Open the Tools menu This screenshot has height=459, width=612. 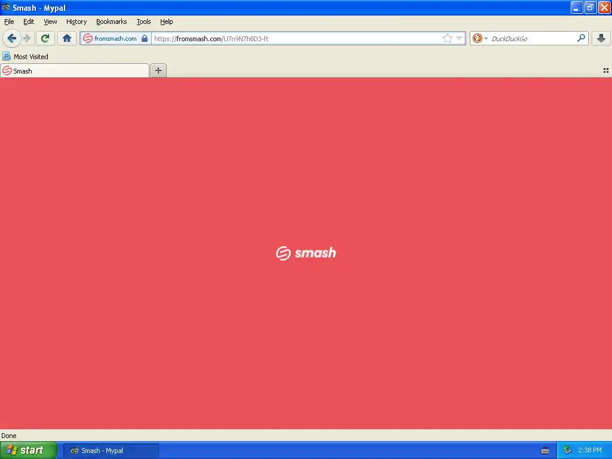pyautogui.click(x=143, y=22)
